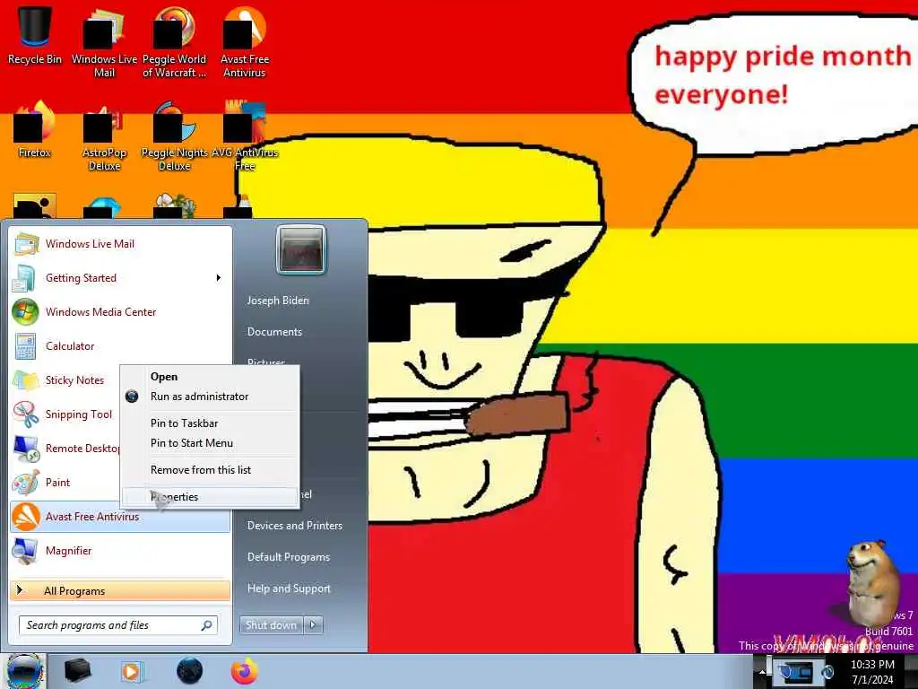This screenshot has width=918, height=689.
Task: Choose Remove from this list
Action: [x=210, y=470]
